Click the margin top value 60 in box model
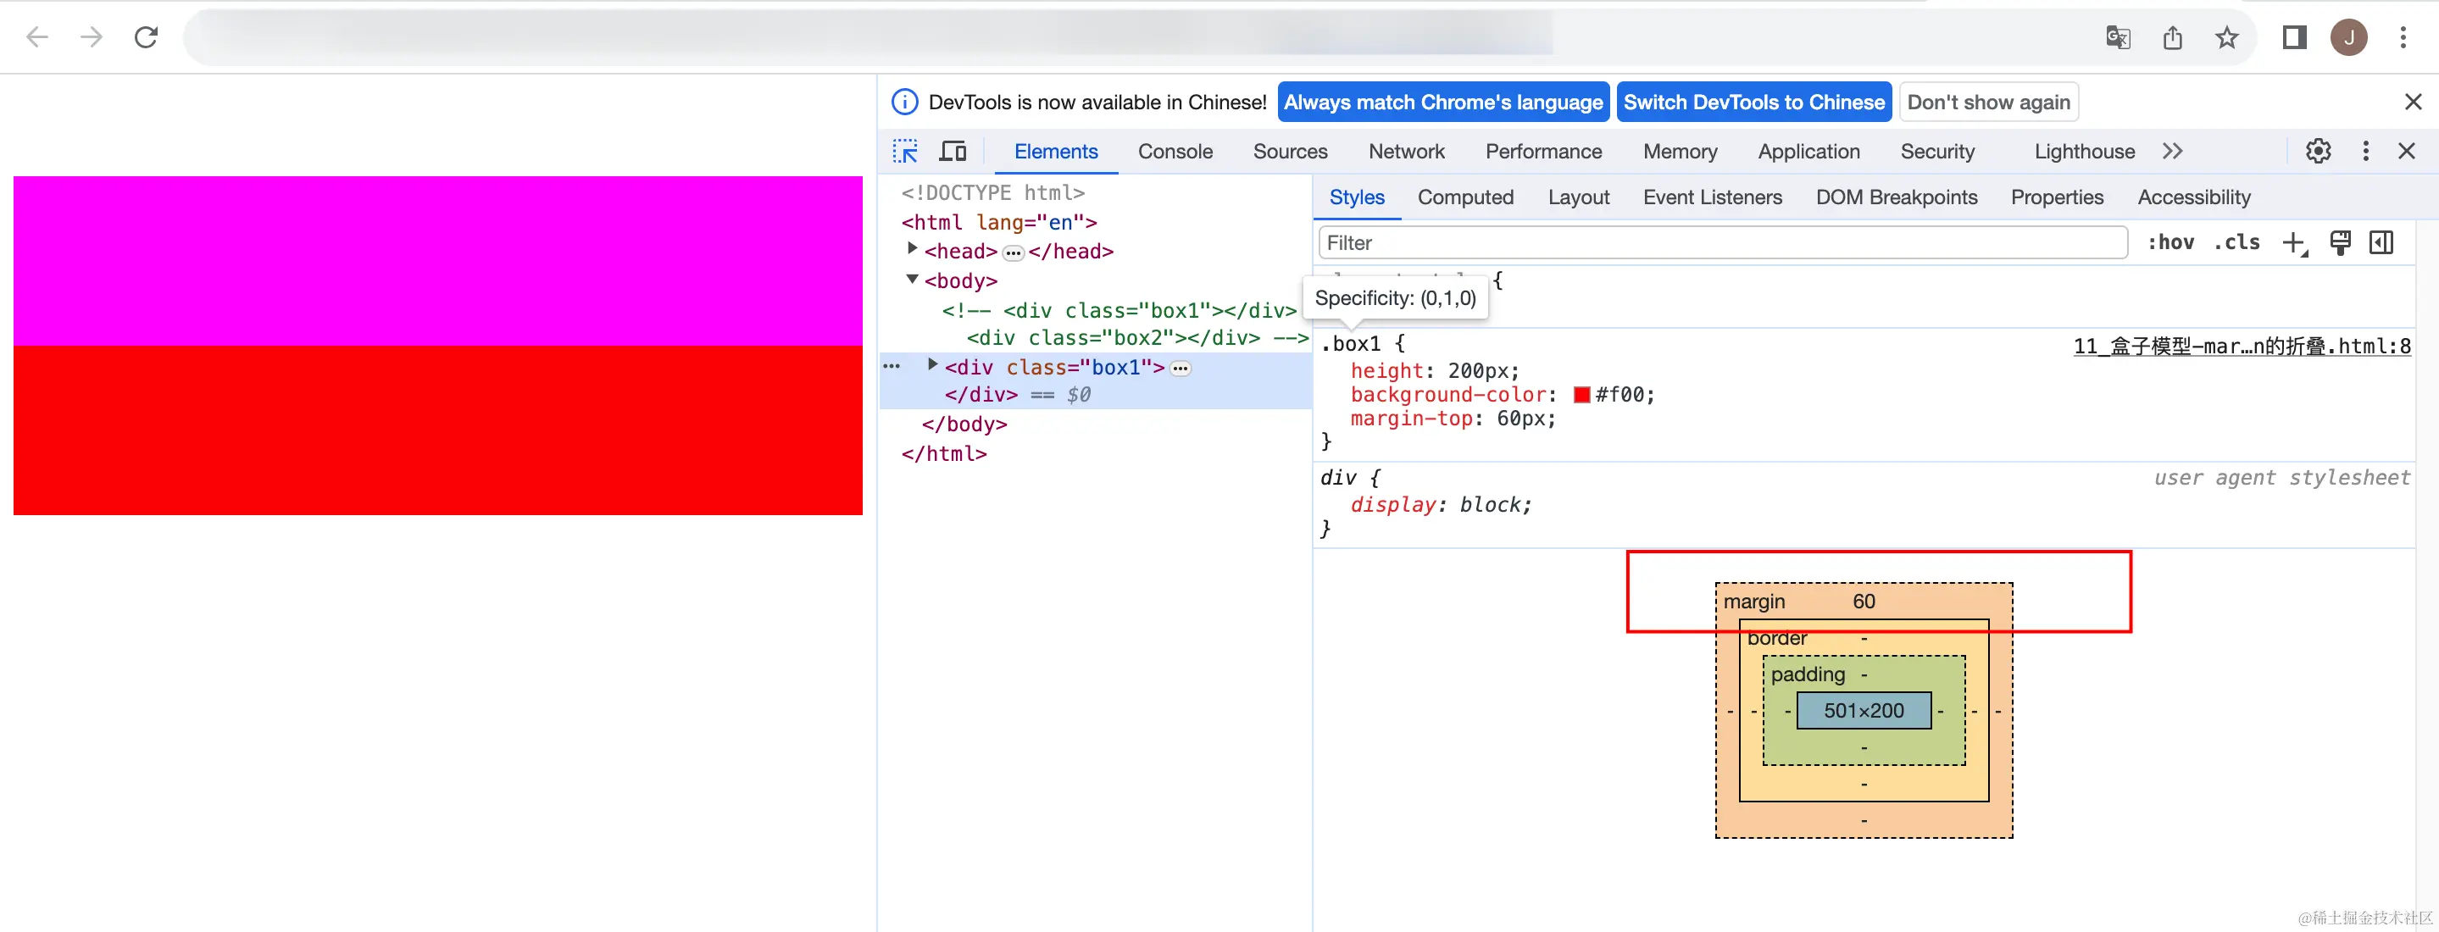The width and height of the screenshot is (2439, 932). pos(1864,602)
